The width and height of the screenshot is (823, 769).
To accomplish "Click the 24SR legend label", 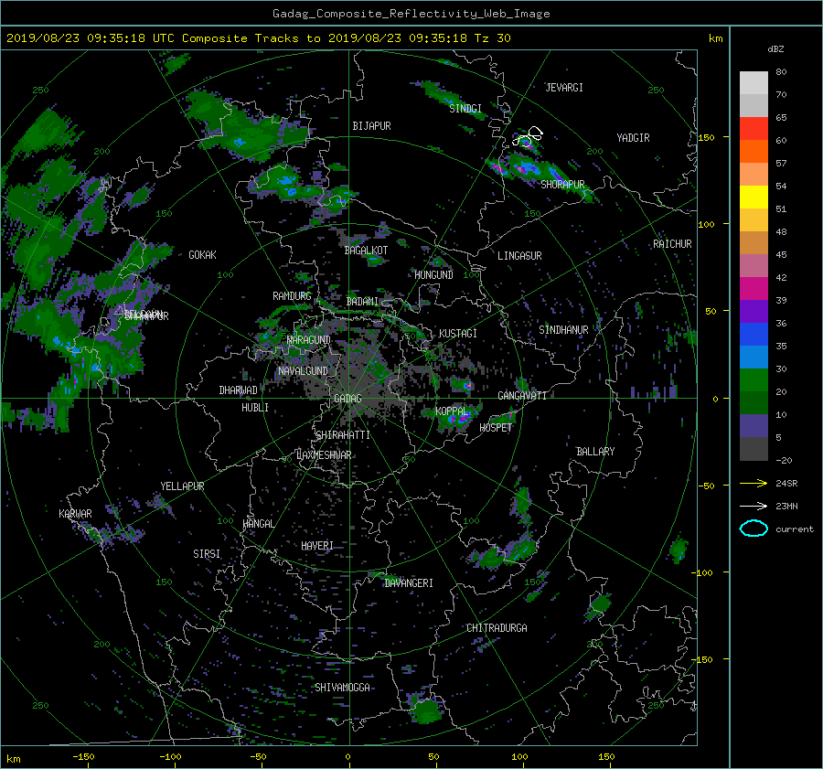I will point(786,484).
